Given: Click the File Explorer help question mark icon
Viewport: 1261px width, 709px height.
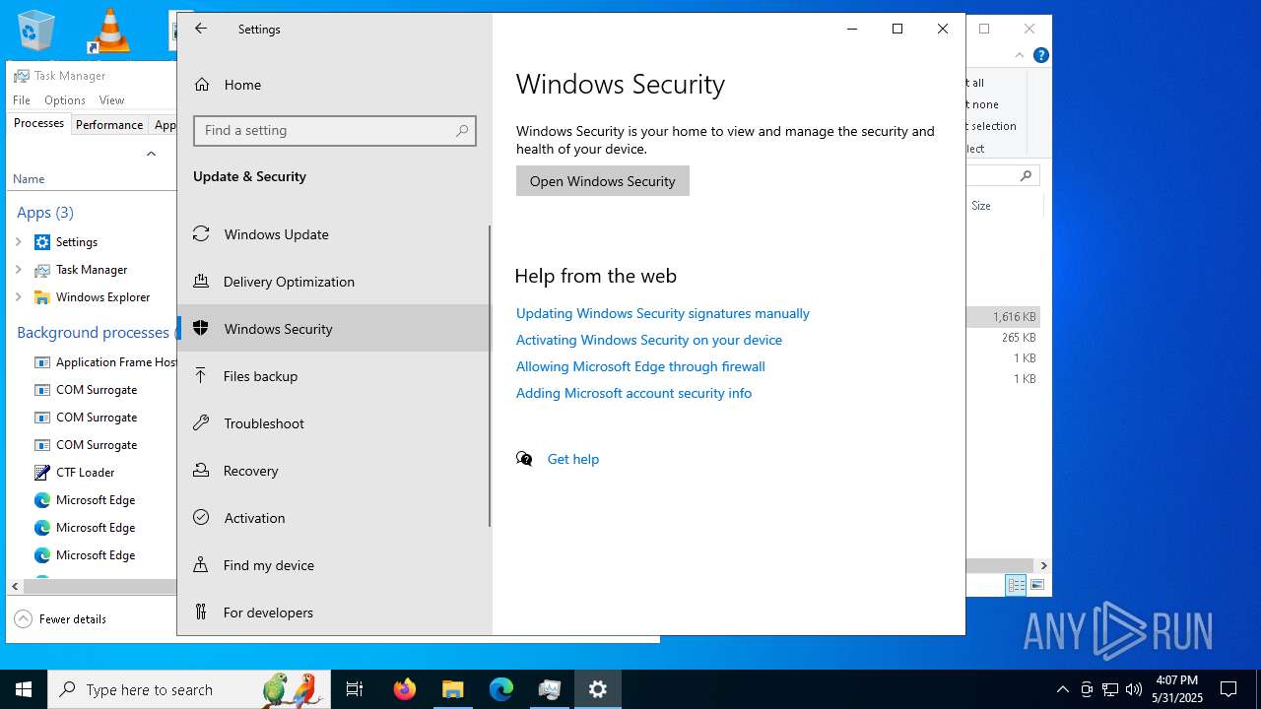Looking at the screenshot, I should (x=1040, y=55).
